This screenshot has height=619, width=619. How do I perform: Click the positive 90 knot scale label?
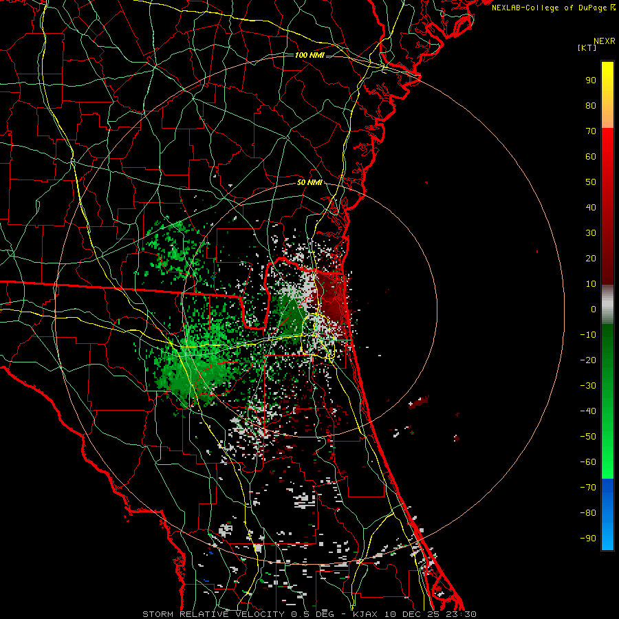(x=591, y=80)
